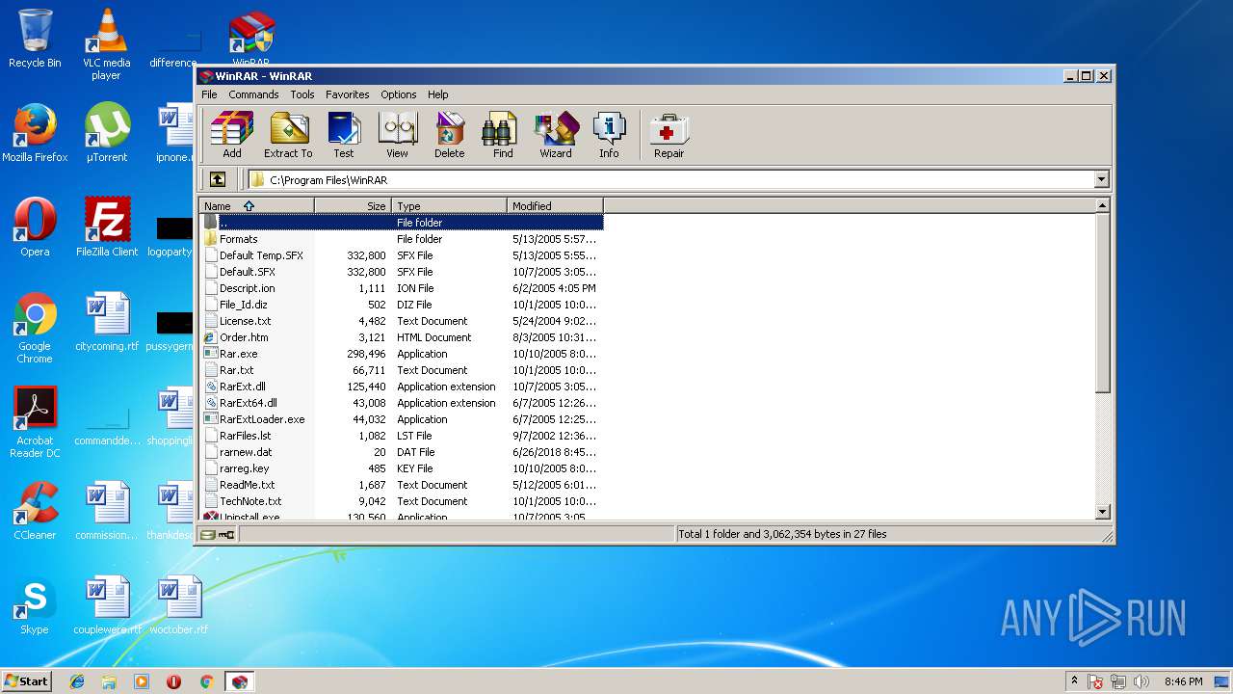The image size is (1233, 694).
Task: Open the Commands menu
Action: coord(253,94)
